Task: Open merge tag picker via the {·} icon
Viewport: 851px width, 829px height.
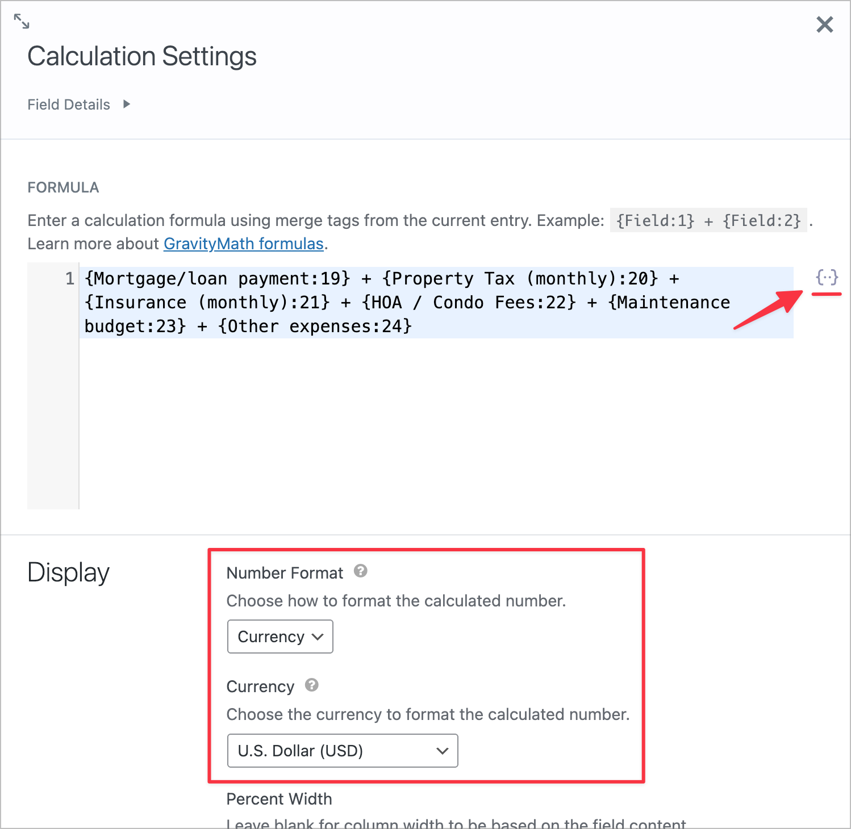Action: coord(827,278)
